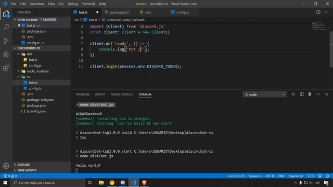
Task: Expand the node_modules folder
Action: point(19,71)
